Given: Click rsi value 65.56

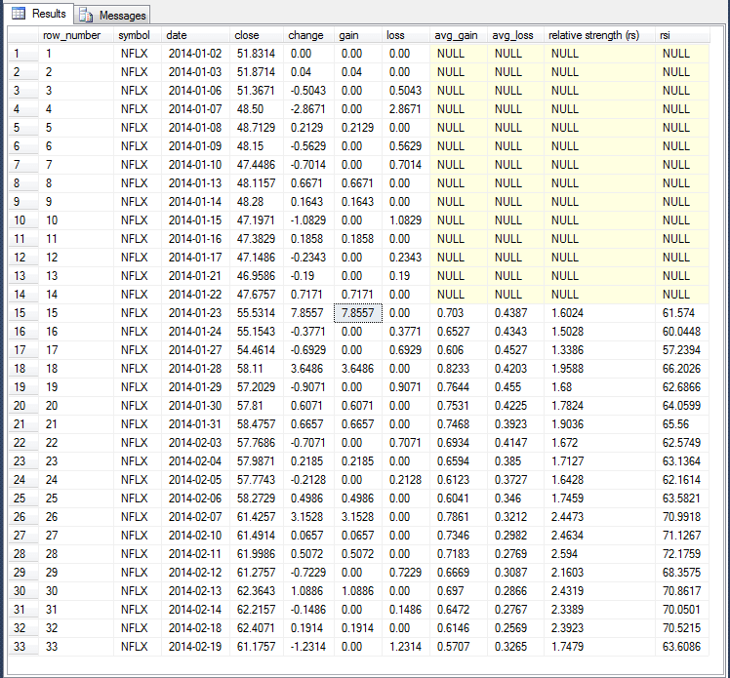Looking at the screenshot, I should [x=682, y=424].
